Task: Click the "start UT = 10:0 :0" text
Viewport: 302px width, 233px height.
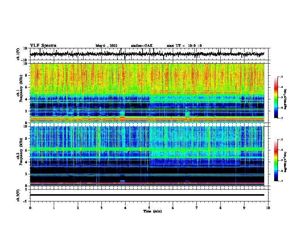Action: pyautogui.click(x=184, y=46)
